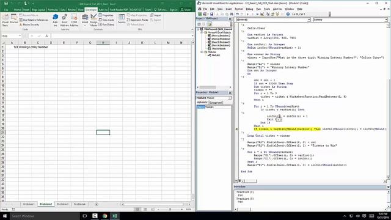Click the Chrome icon on taskbar
Screen dimensions: 391x220
point(104,216)
